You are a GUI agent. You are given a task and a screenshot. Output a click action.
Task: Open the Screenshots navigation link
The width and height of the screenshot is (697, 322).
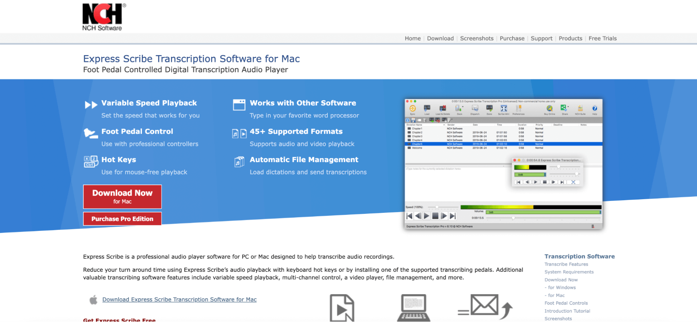(x=477, y=38)
